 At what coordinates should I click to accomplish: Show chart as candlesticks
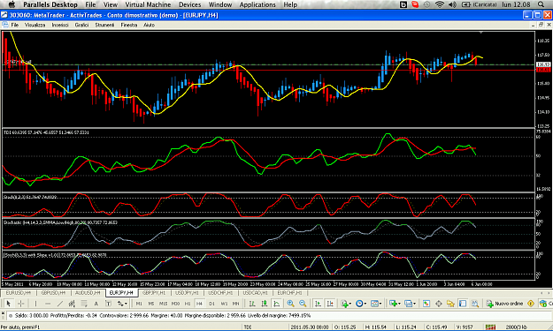pos(265,304)
